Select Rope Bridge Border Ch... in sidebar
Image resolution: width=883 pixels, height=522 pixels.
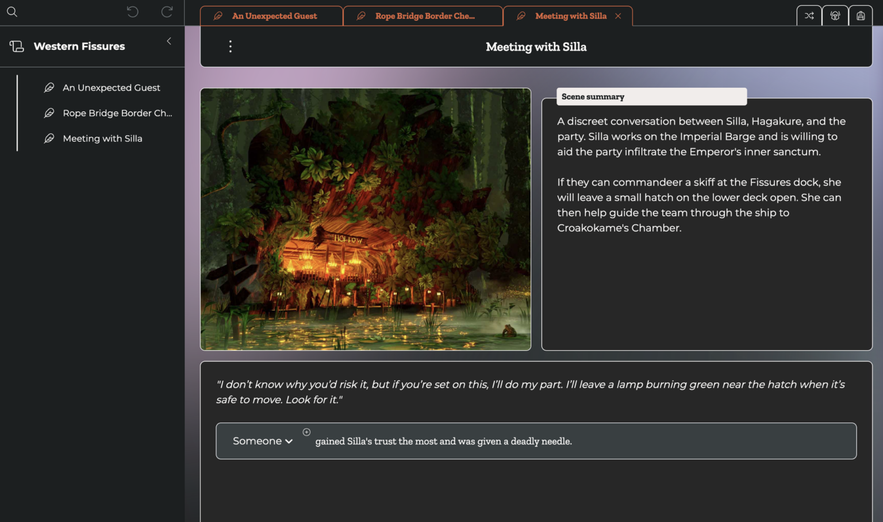tap(117, 113)
